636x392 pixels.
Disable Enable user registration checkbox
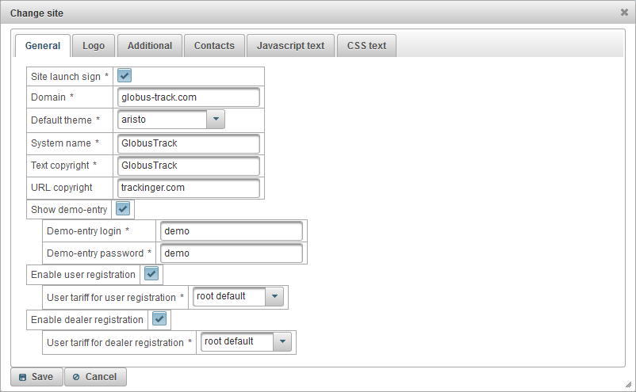pos(151,274)
